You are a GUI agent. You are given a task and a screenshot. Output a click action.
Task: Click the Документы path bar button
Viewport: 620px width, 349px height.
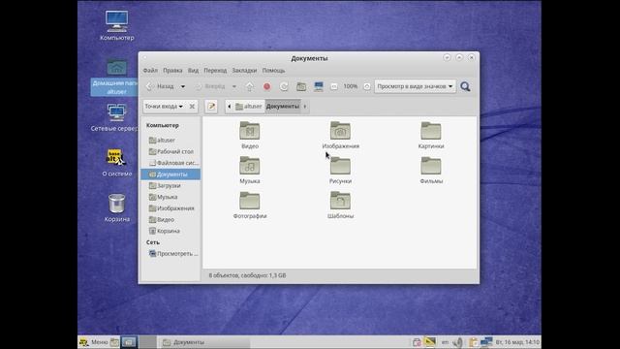coord(283,106)
